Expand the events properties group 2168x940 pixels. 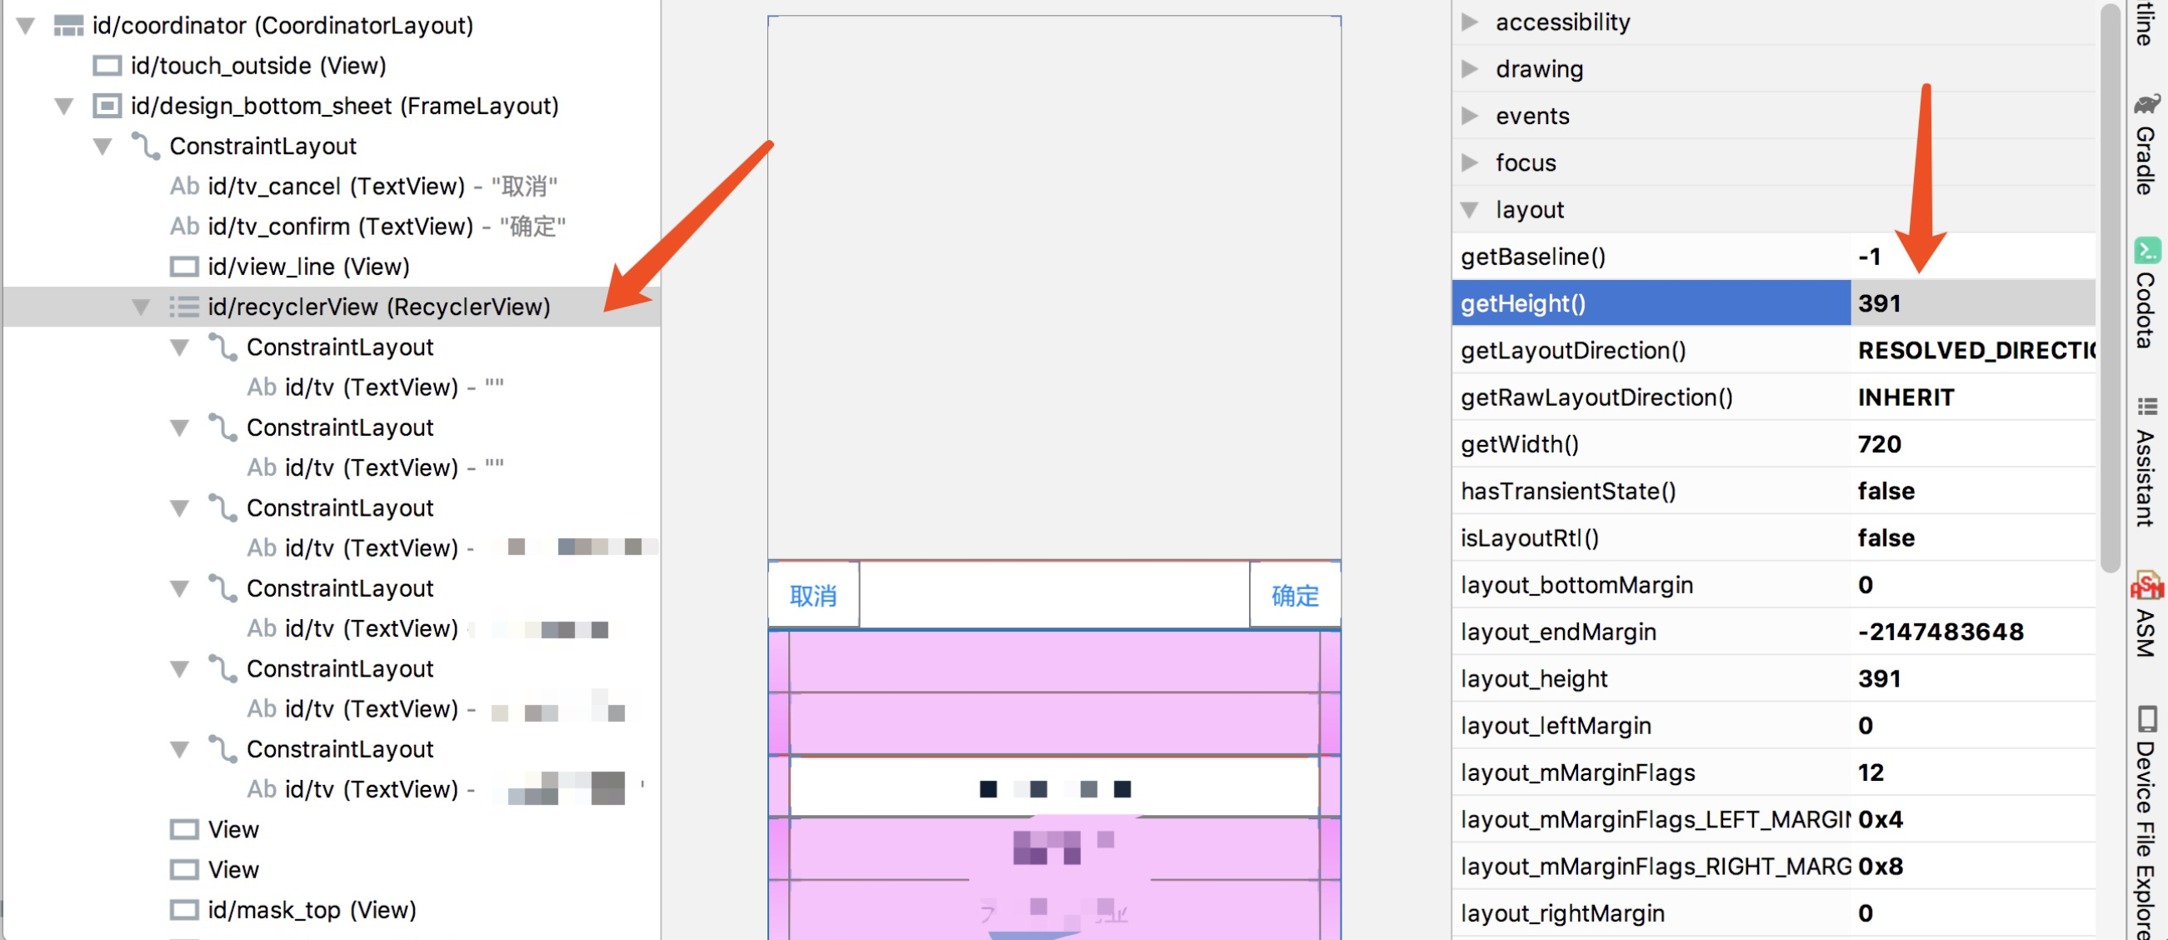(1470, 116)
